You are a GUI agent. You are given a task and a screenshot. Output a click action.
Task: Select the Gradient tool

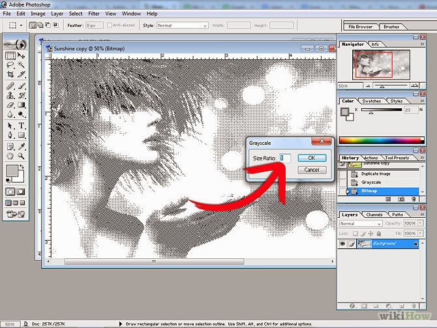(21, 105)
